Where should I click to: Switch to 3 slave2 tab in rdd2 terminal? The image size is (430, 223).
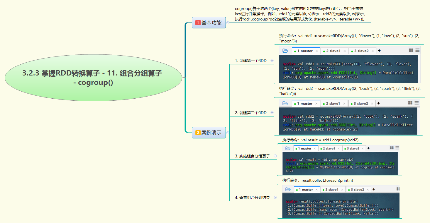click(362, 104)
